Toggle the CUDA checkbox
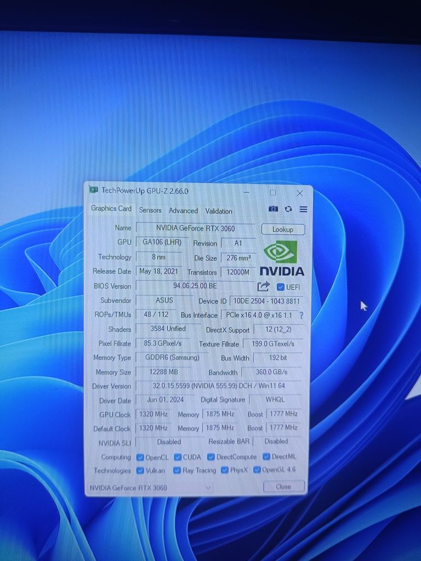Screen dimensions: 421x561 click(x=178, y=457)
